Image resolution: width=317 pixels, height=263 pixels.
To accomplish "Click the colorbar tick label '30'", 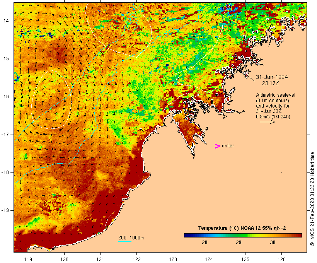I will tap(273, 242).
